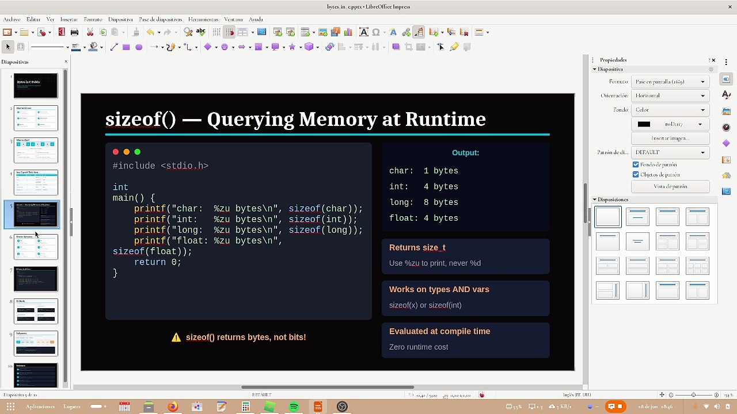The width and height of the screenshot is (737, 414).
Task: Toggle the shadow tool
Action: pyautogui.click(x=396, y=47)
